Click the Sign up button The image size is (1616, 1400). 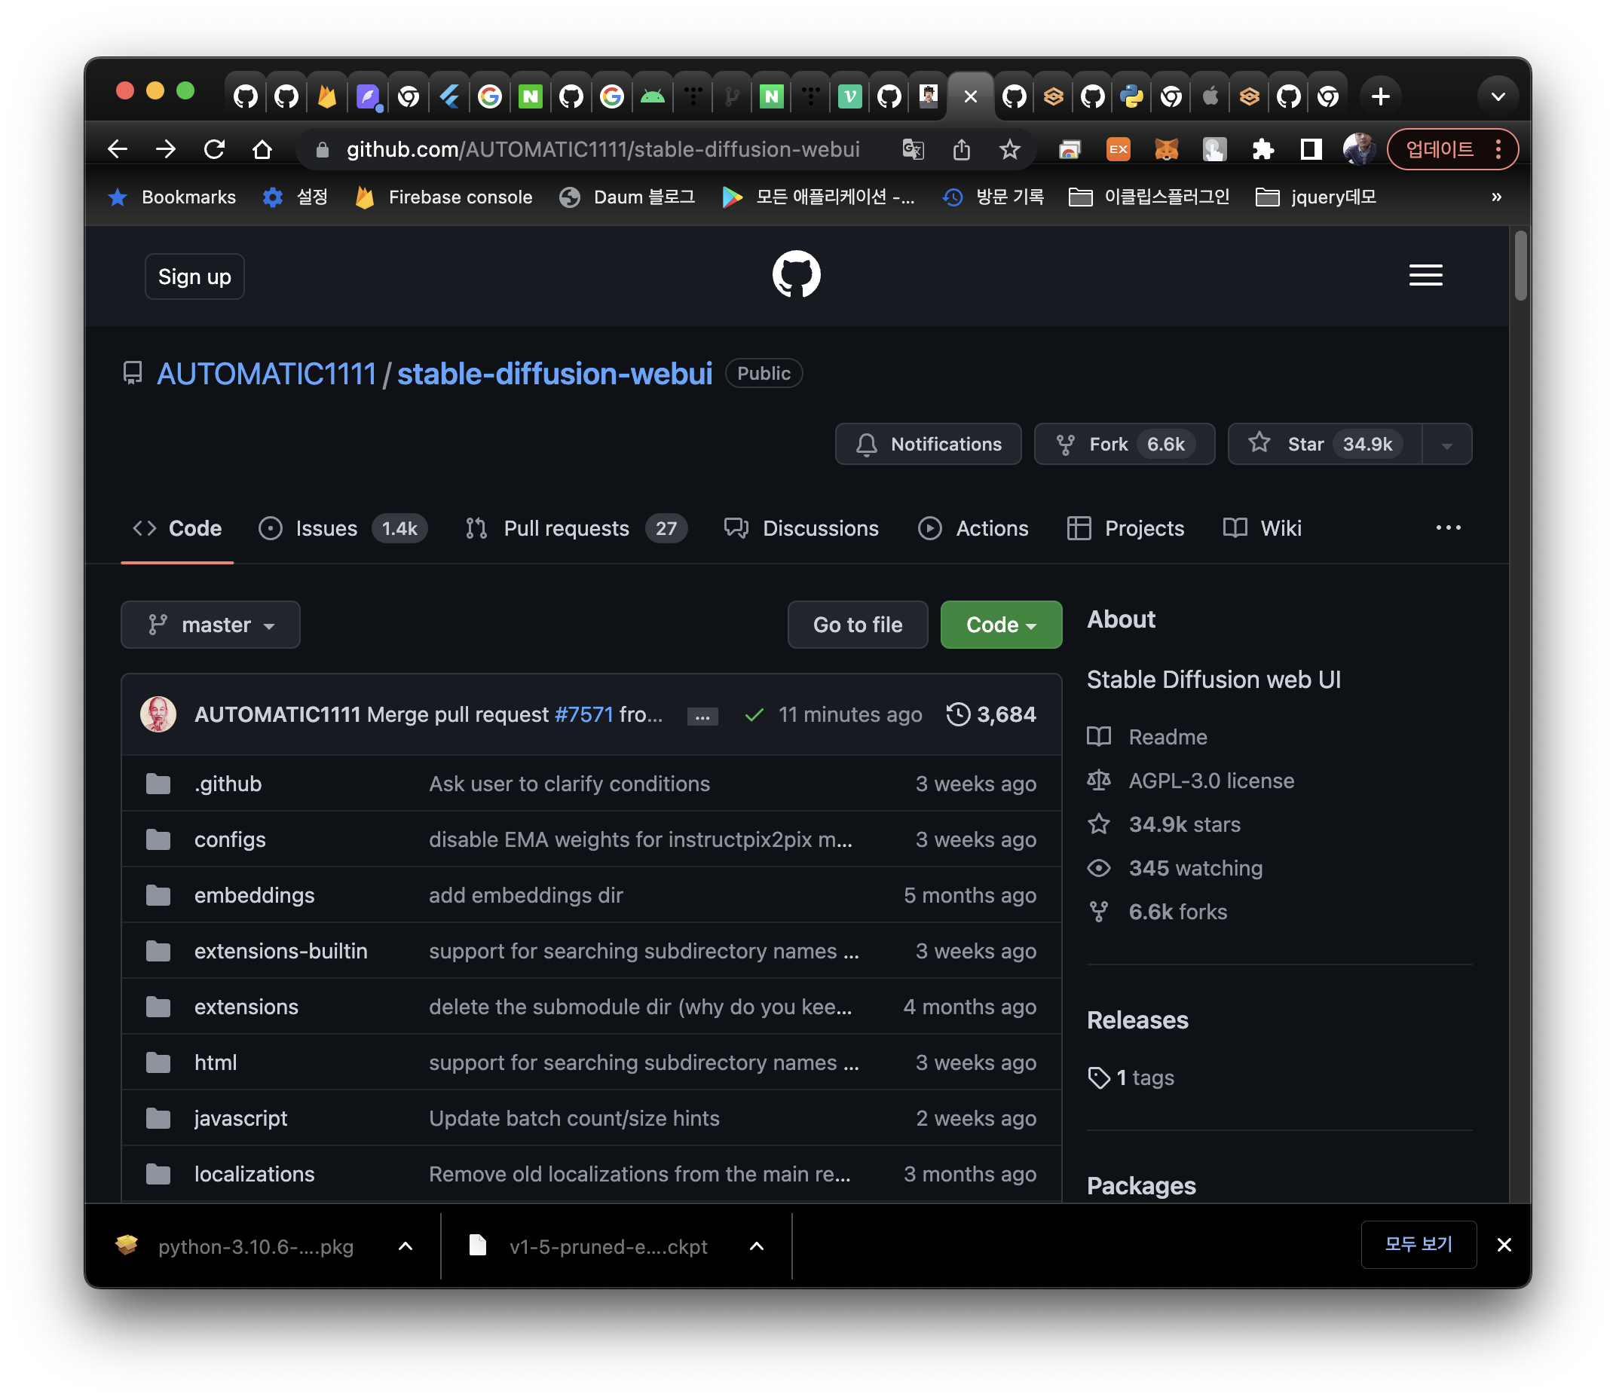point(194,277)
